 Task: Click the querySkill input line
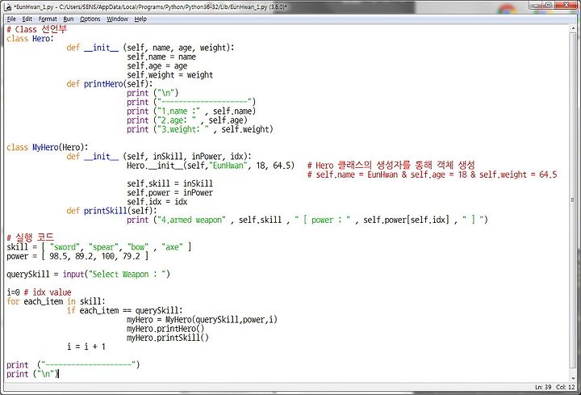click(88, 275)
